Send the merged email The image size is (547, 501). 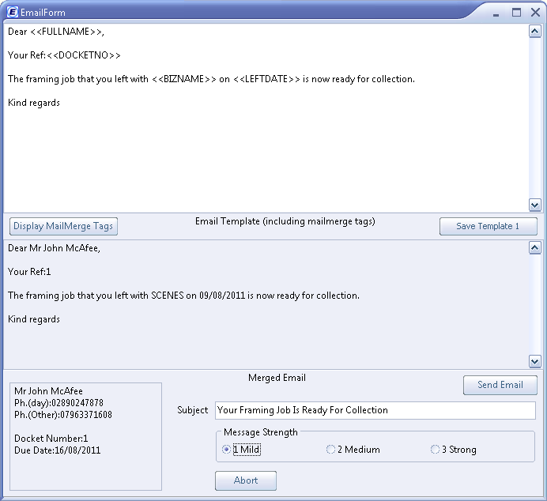[x=500, y=385]
